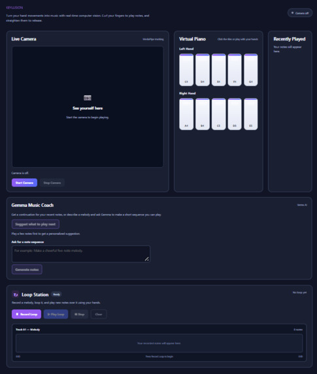Viewport: 317px width, 374px height.
Task: Play the F4 piano key
Action: click(x=235, y=70)
